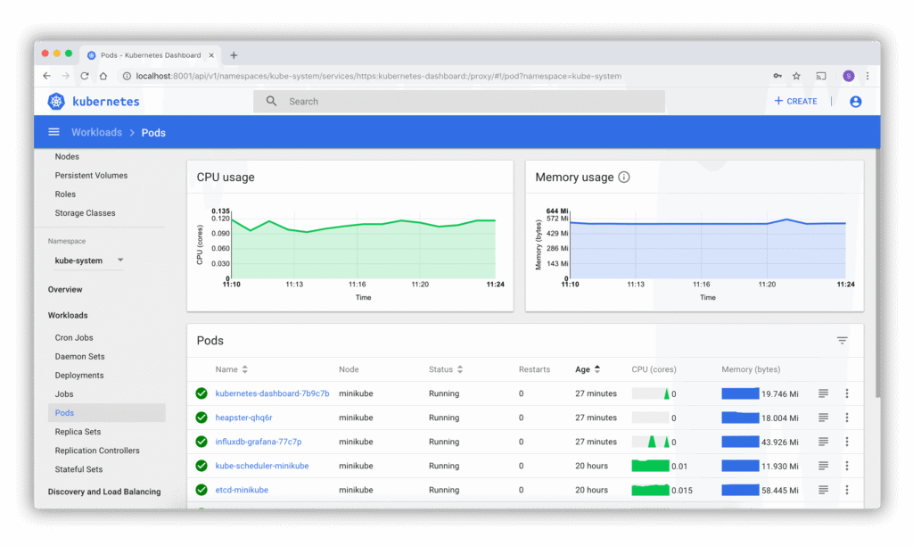View logs for influxdb-grafana-77c7p pod

[823, 442]
